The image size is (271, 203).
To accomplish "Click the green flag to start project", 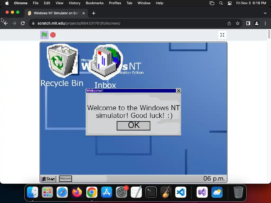I will pyautogui.click(x=44, y=35).
